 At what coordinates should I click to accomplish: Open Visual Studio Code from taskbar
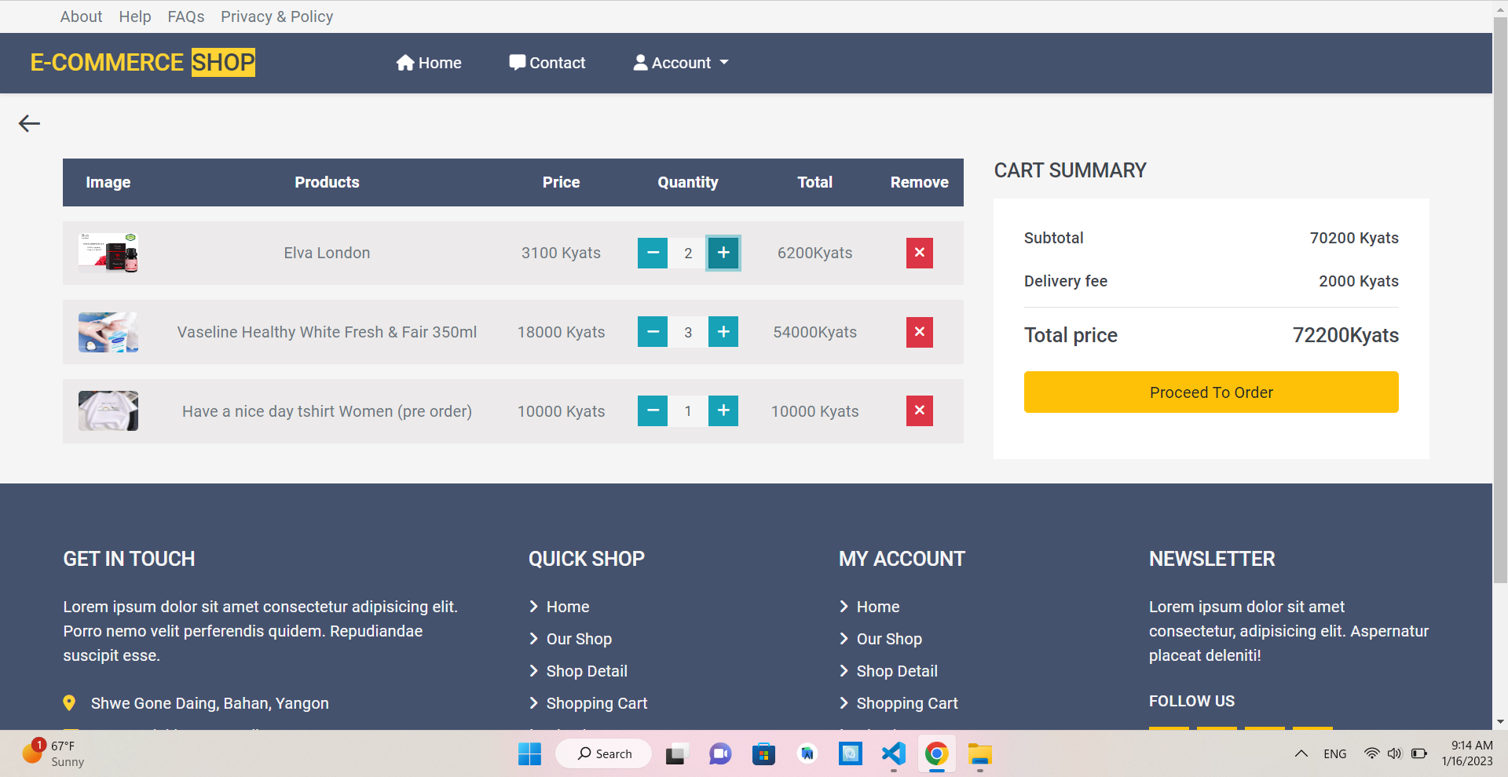click(893, 754)
